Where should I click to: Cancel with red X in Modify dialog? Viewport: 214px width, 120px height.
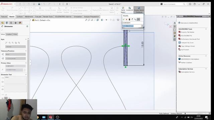pyautogui.click(x=126, y=19)
